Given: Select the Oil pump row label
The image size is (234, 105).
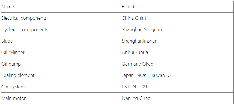Looking at the screenshot, I should (11, 64).
